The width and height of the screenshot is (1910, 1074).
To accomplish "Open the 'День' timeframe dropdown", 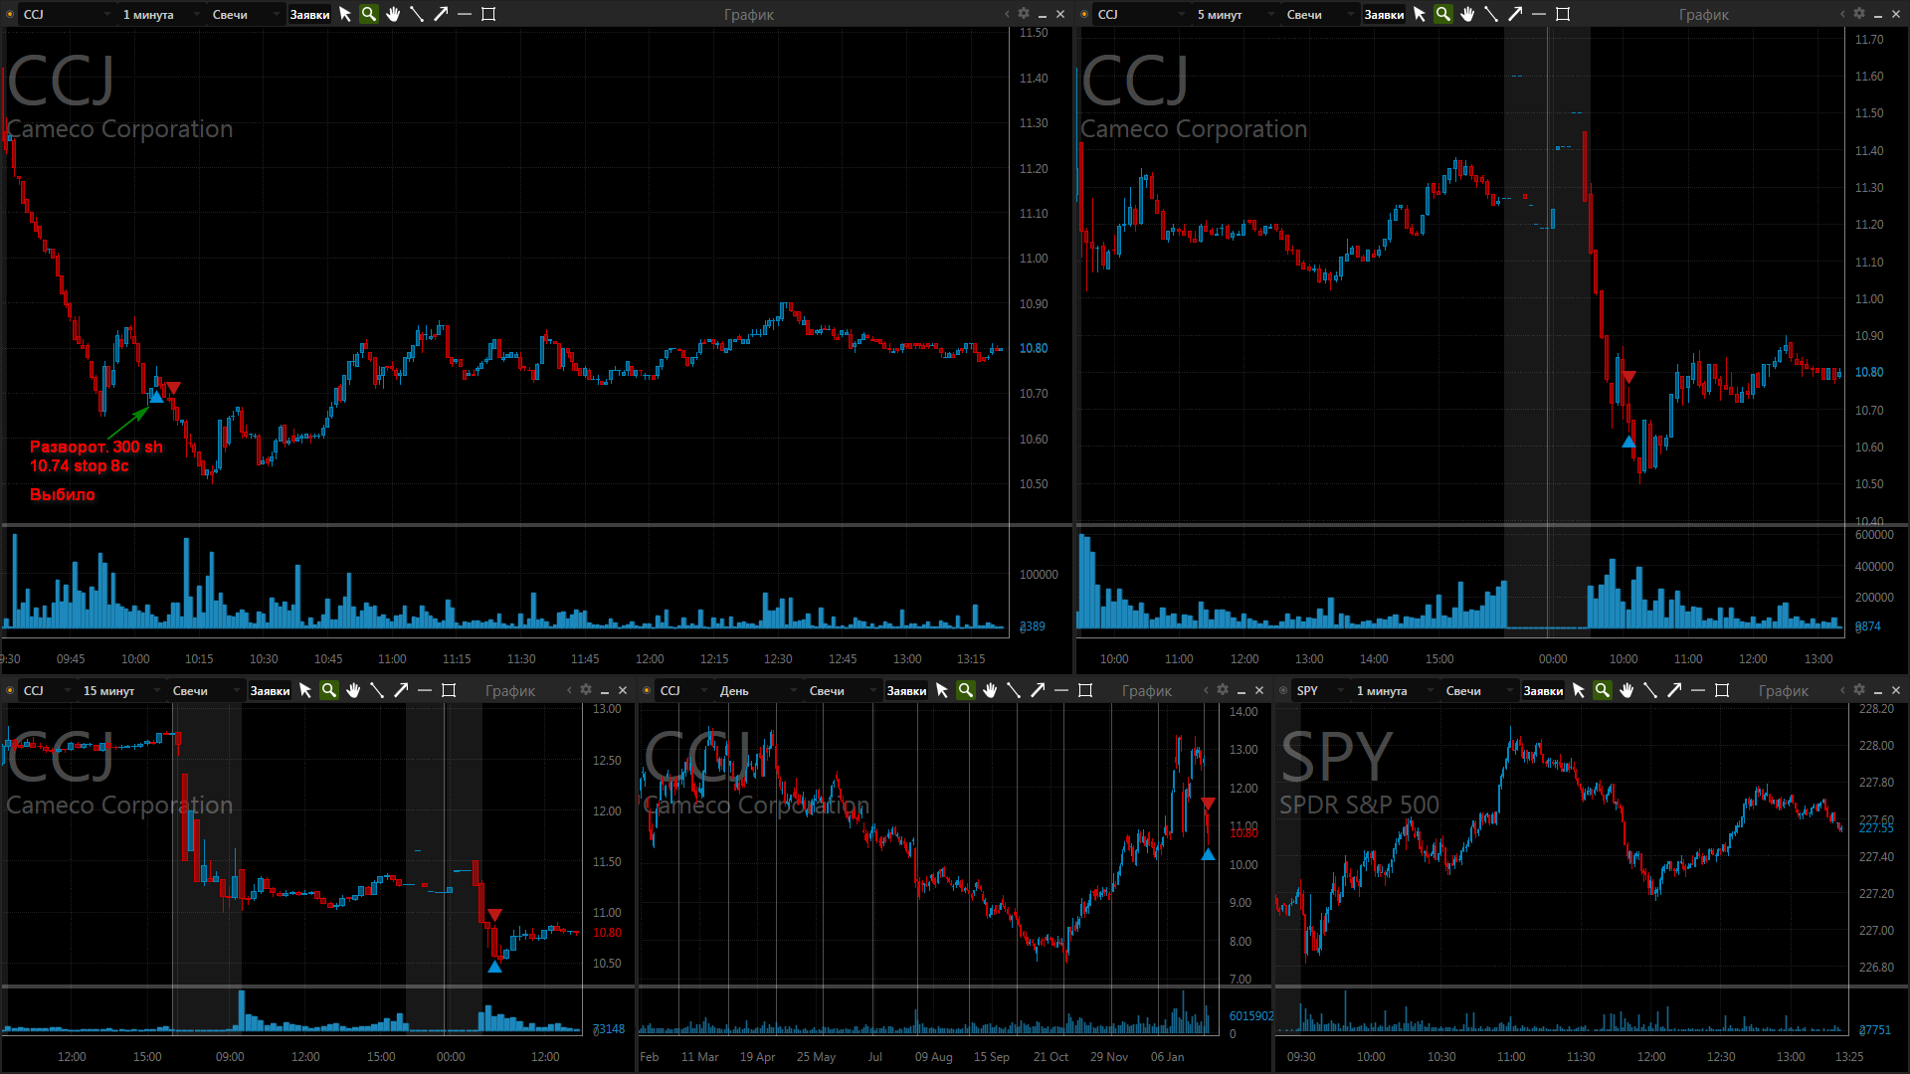I will coord(756,691).
